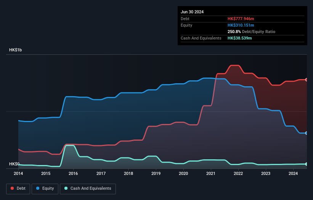Click the 2015 x-axis label
The image size is (313, 200).
46,173
